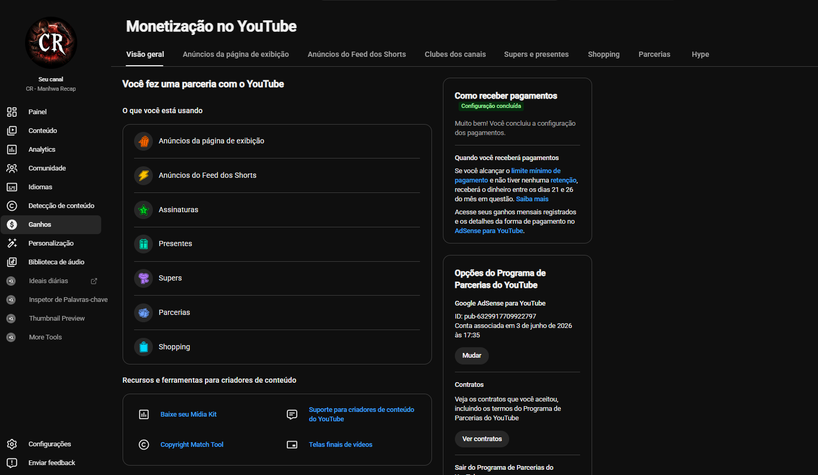Image resolution: width=818 pixels, height=475 pixels.
Task: Open the Analytics chart icon
Action: [x=12, y=150]
